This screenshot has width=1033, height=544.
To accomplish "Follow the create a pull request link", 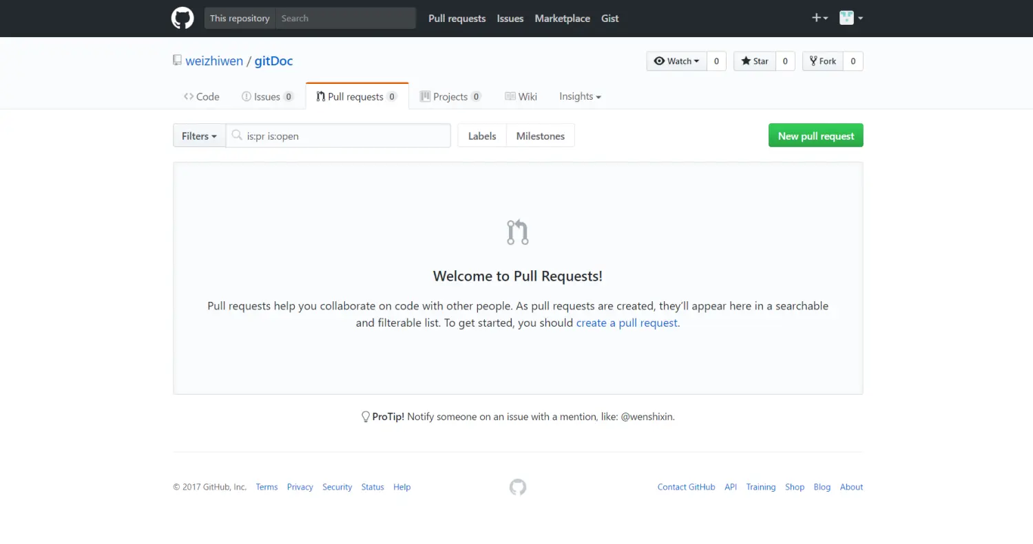I will [627, 323].
